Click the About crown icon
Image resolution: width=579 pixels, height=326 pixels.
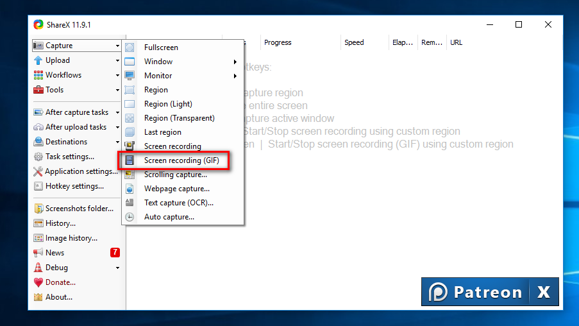[x=38, y=296]
